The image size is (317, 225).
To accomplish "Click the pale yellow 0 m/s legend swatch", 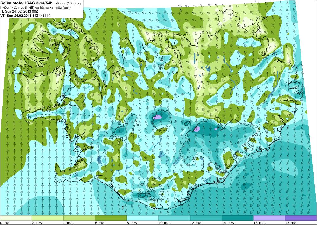I will [x=16, y=218].
